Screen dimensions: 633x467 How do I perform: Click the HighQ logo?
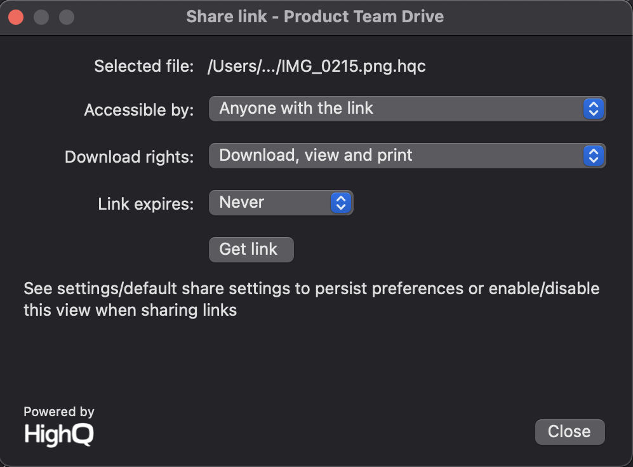tap(59, 435)
